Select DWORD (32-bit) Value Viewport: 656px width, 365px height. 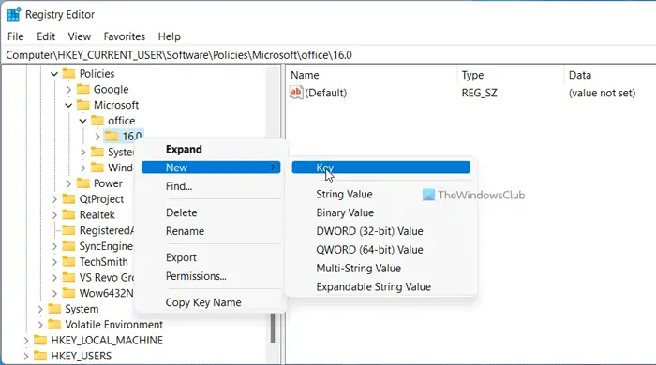369,231
